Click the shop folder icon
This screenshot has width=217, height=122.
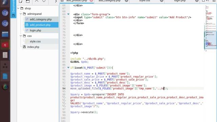pyautogui.click(x=22, y=8)
